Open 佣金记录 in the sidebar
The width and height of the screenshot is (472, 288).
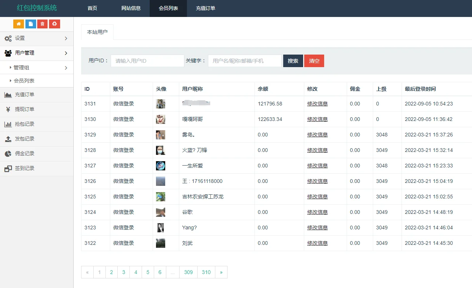tap(24, 154)
